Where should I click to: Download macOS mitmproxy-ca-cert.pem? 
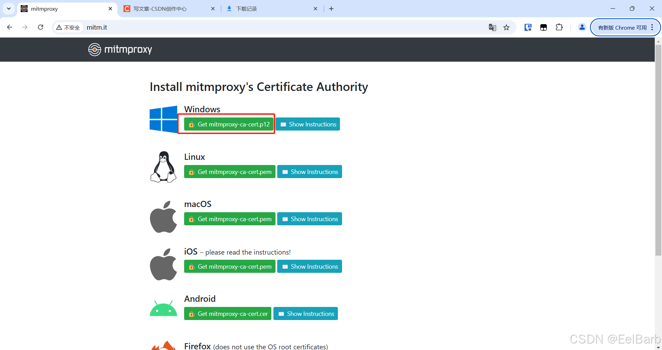[230, 219]
